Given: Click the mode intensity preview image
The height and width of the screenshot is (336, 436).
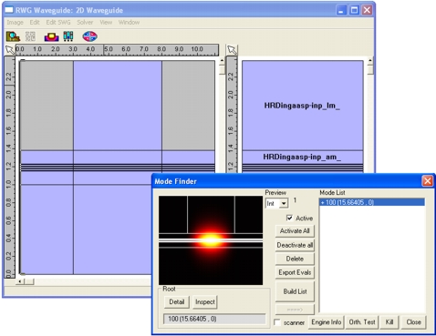Looking at the screenshot, I should (x=211, y=240).
